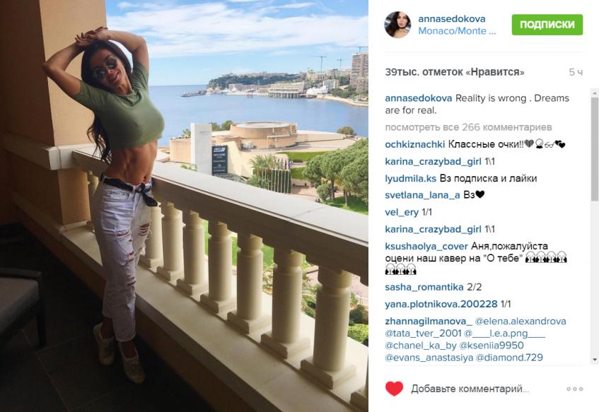Expand all 266 comments link

[x=468, y=127]
